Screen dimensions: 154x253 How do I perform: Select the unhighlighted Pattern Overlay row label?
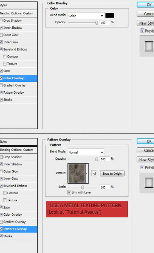click(14, 93)
